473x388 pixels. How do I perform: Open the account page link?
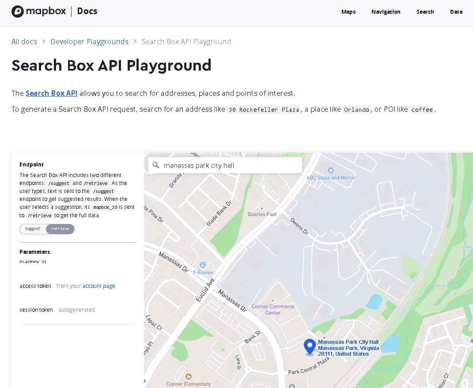click(98, 286)
